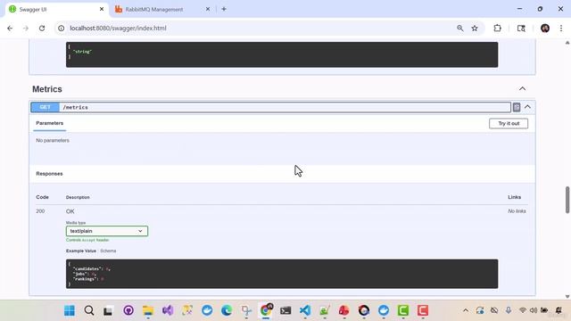Select the Parameters tab

click(50, 123)
